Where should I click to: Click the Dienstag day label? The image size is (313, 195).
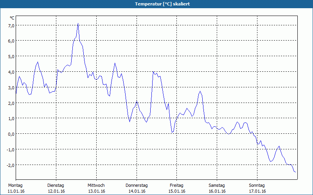(x=56, y=186)
